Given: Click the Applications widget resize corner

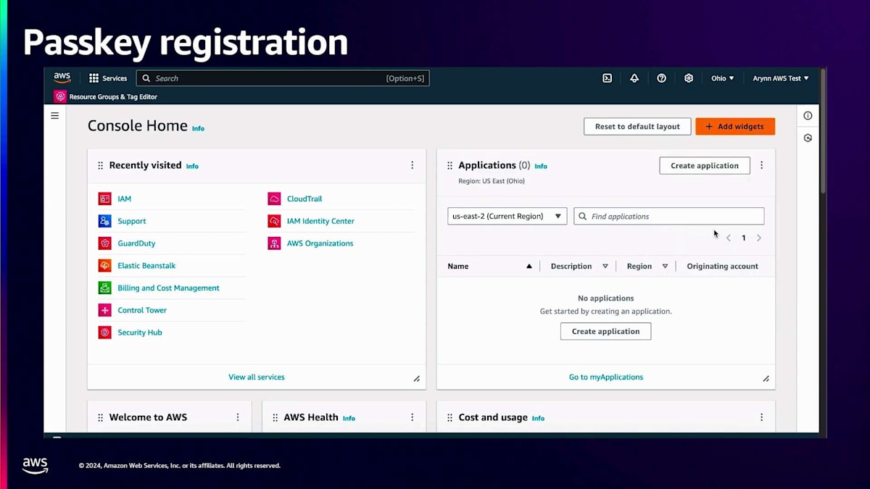Looking at the screenshot, I should 766,379.
